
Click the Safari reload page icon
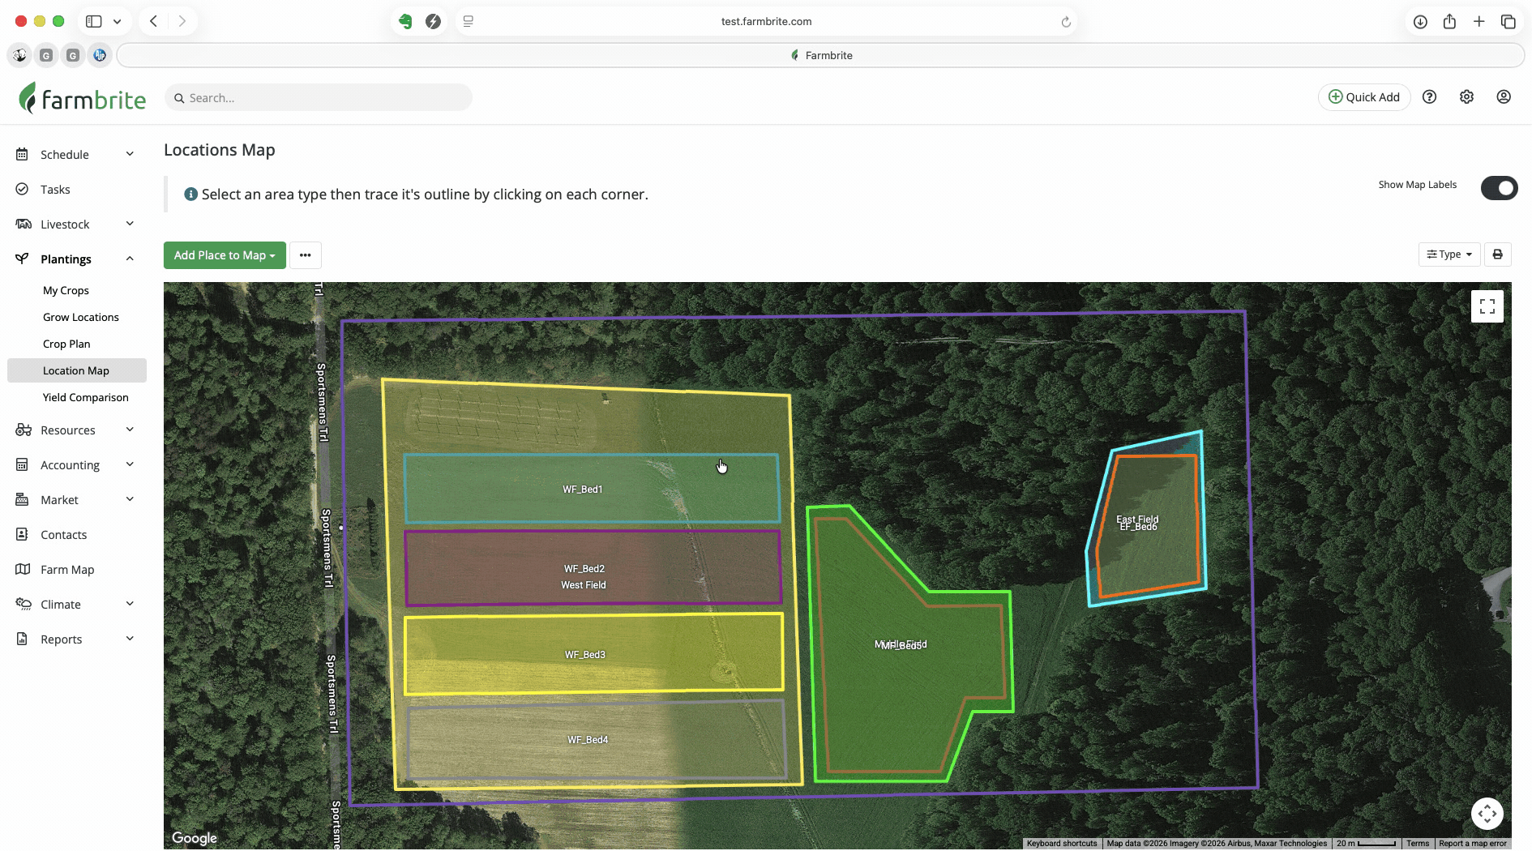1066,22
